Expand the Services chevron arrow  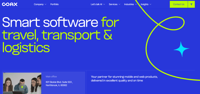pyautogui.click(x=119, y=4)
